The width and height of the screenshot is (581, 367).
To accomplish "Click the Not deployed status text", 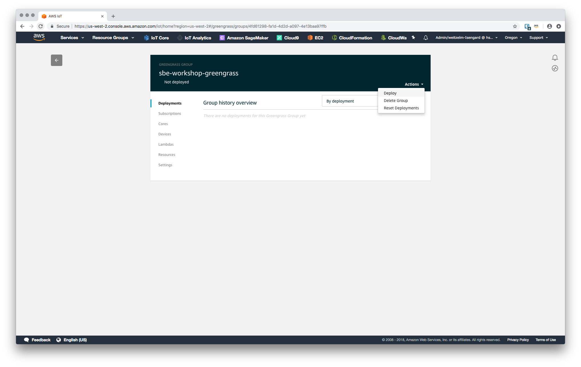I will click(176, 82).
